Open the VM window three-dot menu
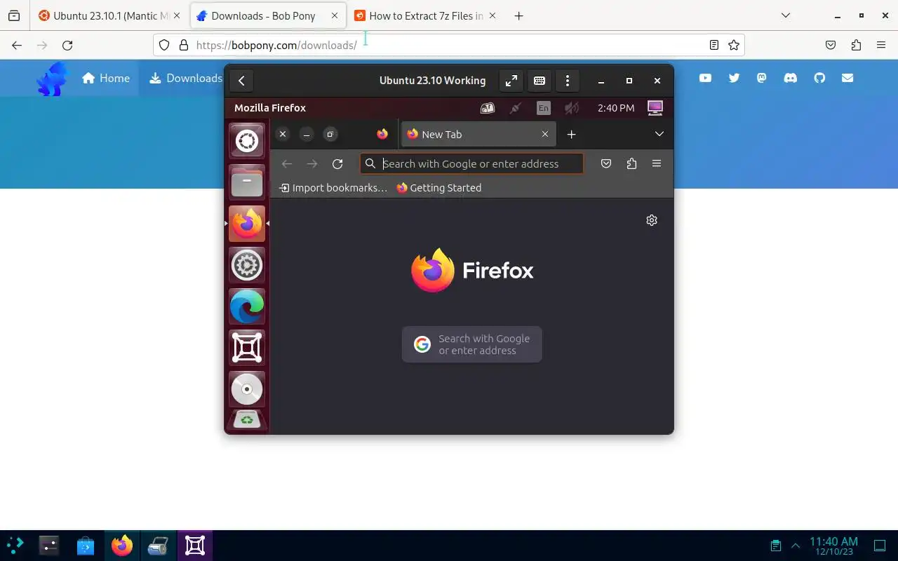 pyautogui.click(x=568, y=81)
